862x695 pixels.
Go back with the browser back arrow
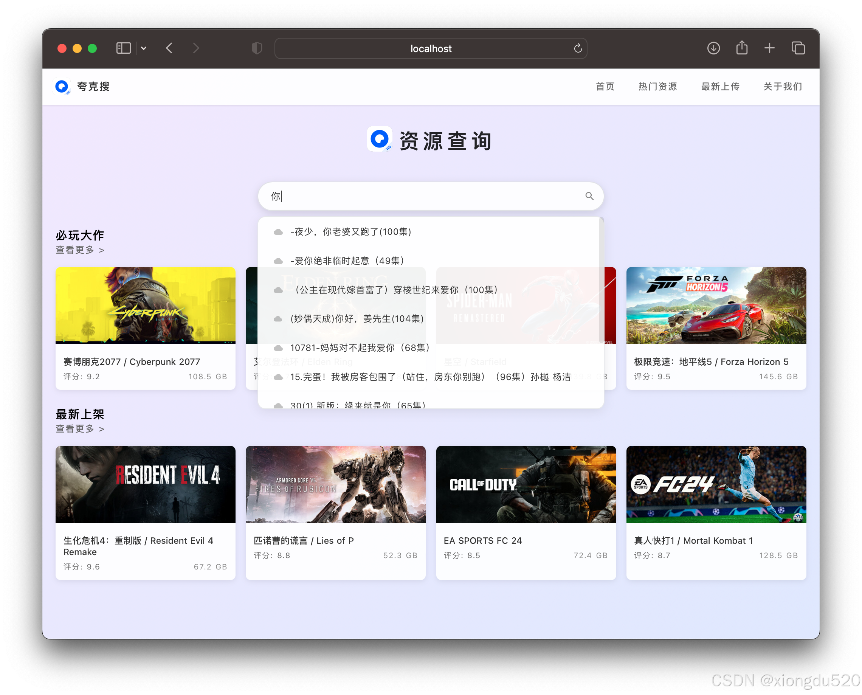point(169,48)
